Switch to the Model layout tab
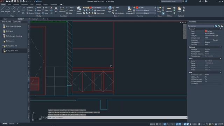This screenshot has width=224, height=126. [x=5, y=124]
